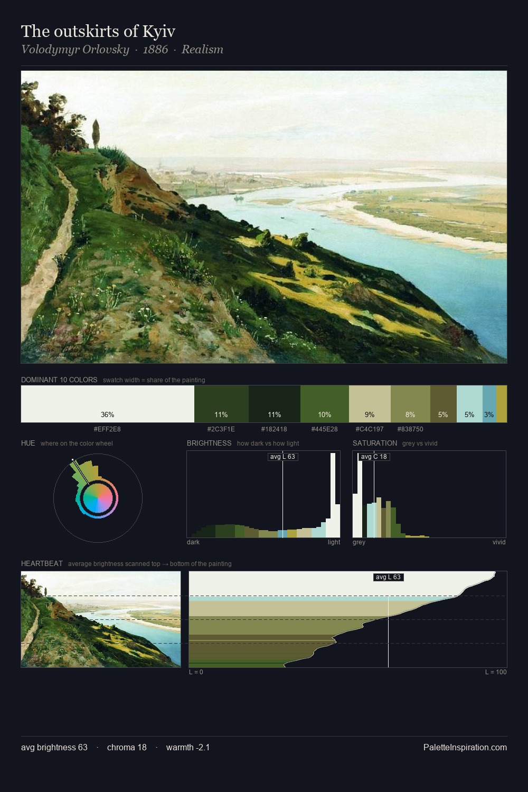Click hex code #182418
The image size is (528, 792).
coord(274,429)
